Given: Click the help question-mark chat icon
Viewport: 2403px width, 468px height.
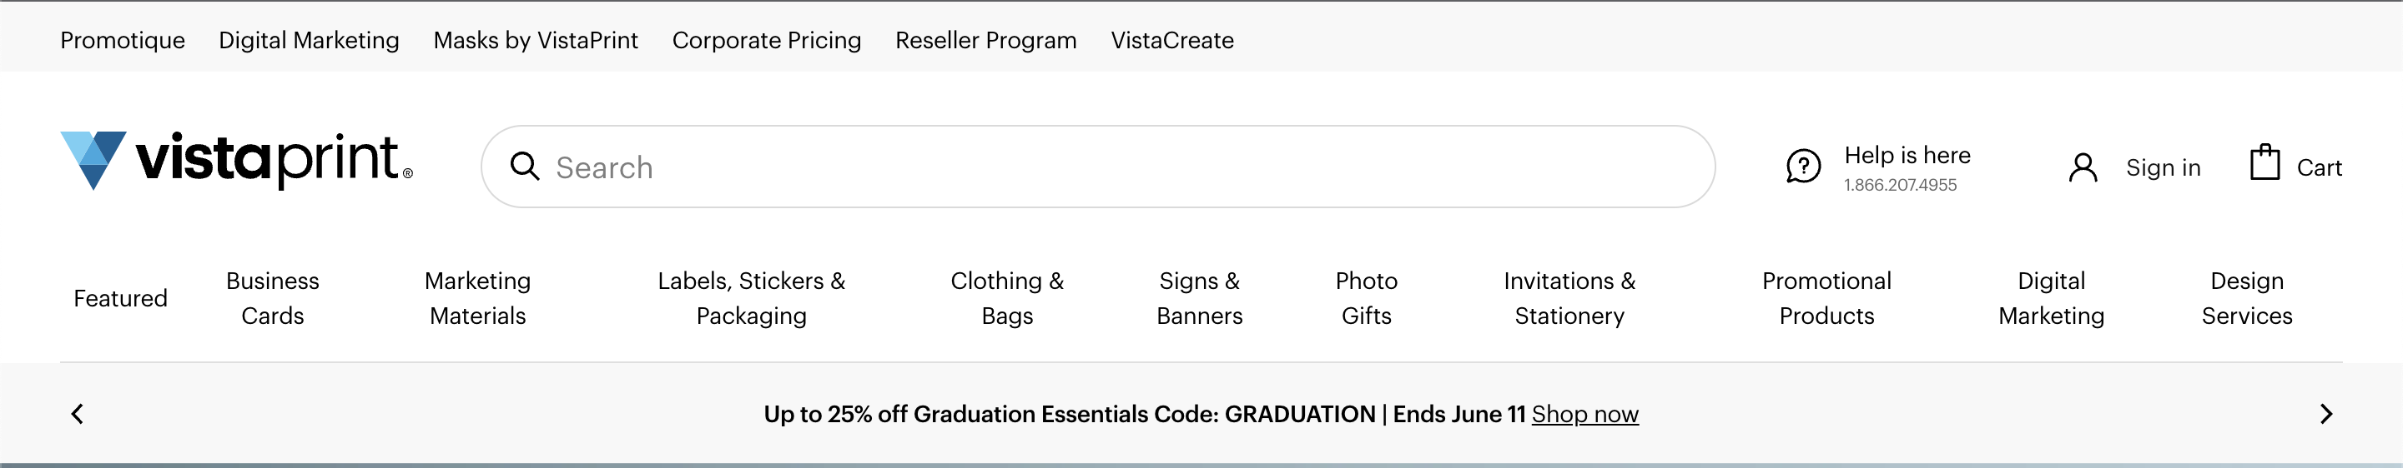Looking at the screenshot, I should [x=1803, y=167].
